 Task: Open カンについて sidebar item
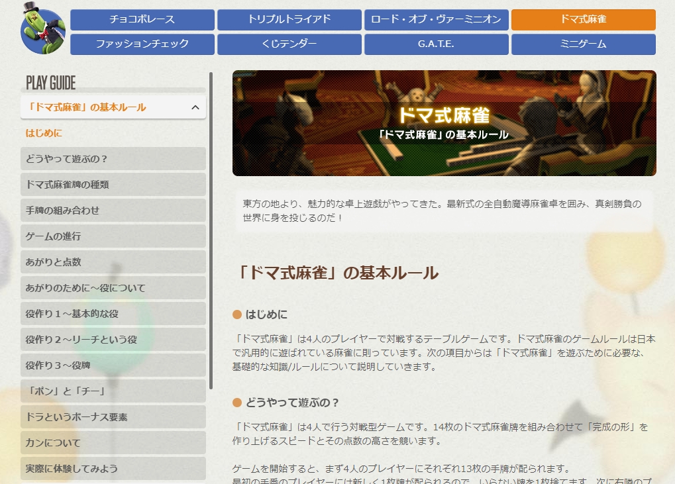[x=113, y=443]
